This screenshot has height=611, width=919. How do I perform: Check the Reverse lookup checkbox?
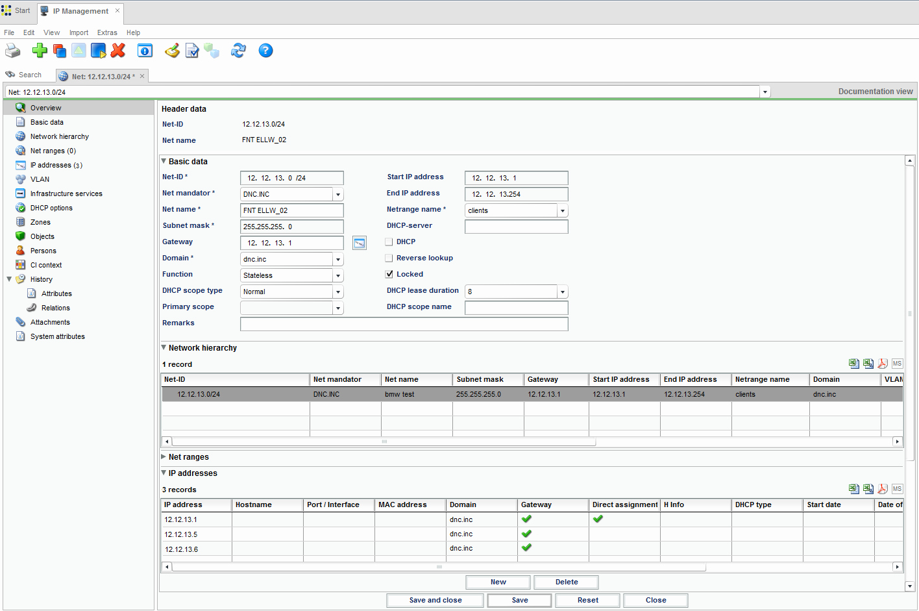389,258
